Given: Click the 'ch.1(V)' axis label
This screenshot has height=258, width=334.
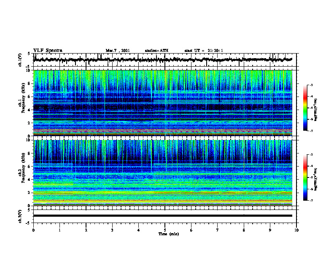Looking at the screenshot, I should tap(20, 60).
